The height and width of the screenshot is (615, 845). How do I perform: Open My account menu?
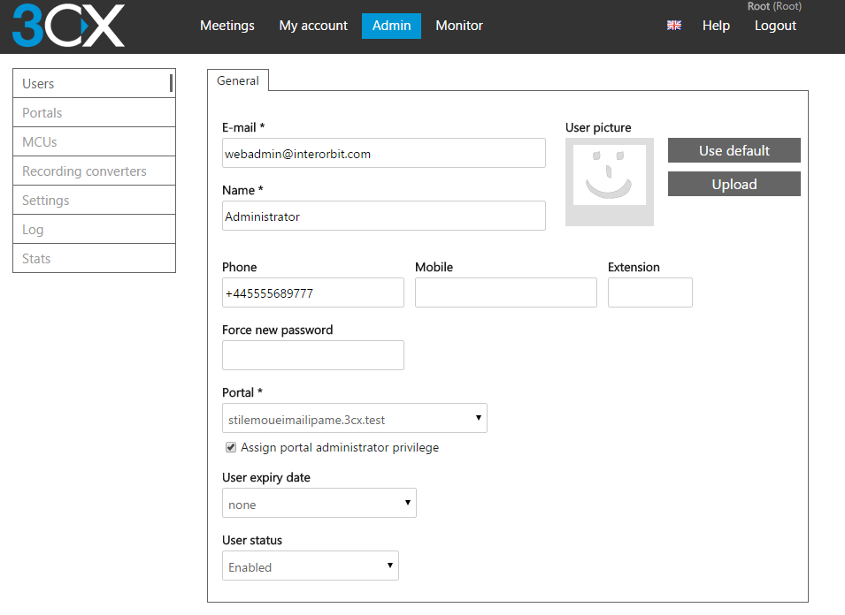313,26
